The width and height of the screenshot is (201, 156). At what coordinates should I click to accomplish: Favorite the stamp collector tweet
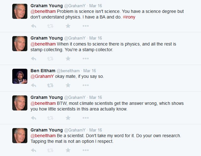point(68,58)
